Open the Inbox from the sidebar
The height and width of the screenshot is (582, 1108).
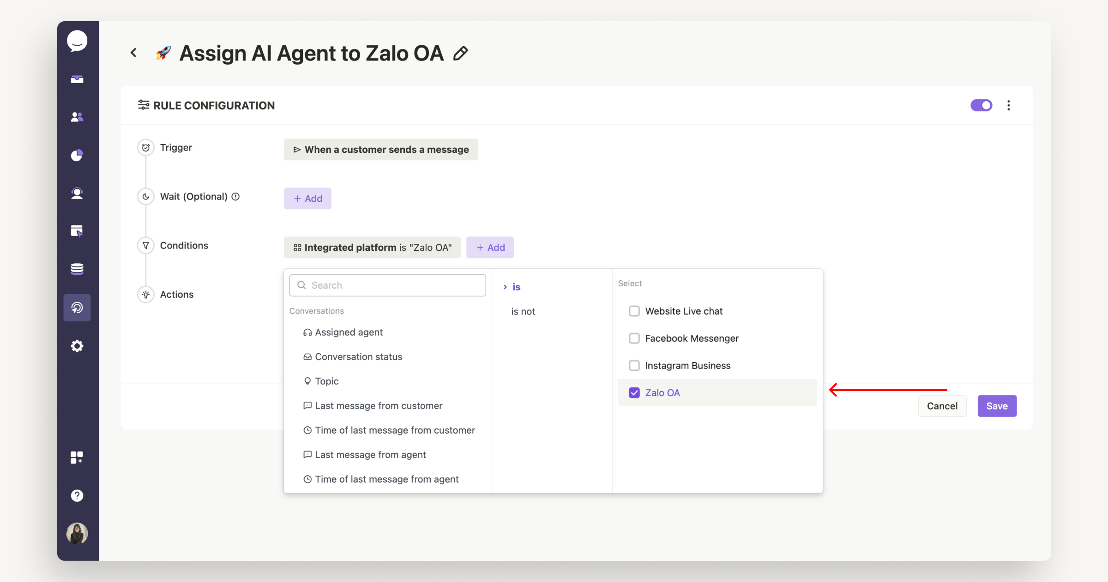click(77, 79)
